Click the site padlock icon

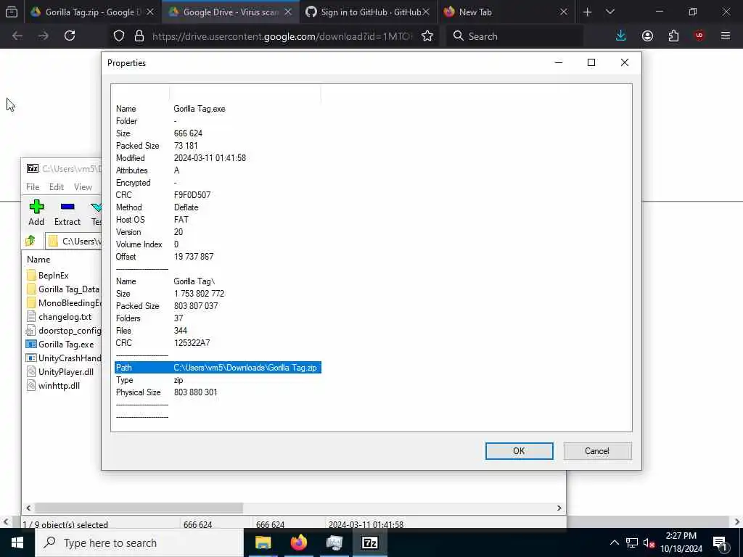[x=139, y=36]
